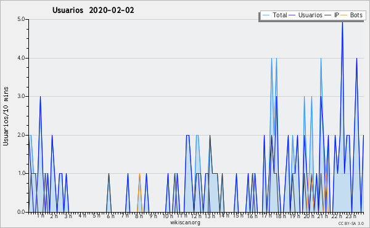Click the Usuarios legend entry
The height and width of the screenshot is (228, 370).
pos(306,15)
